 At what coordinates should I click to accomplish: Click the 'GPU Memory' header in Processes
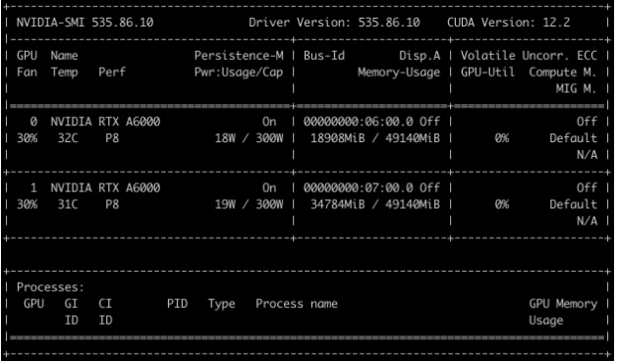563,304
